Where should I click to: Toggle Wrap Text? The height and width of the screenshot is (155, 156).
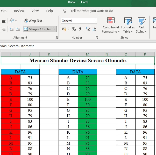click(x=33, y=21)
